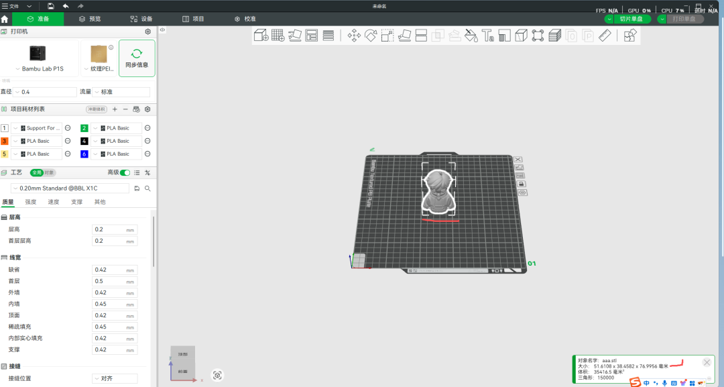Click the Add model cube icon
This screenshot has height=387, width=724.
pos(261,35)
